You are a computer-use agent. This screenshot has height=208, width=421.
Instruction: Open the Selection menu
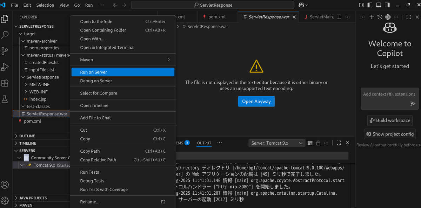[45, 5]
